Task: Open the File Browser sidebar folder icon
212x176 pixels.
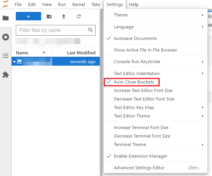Action: pyautogui.click(x=6, y=18)
